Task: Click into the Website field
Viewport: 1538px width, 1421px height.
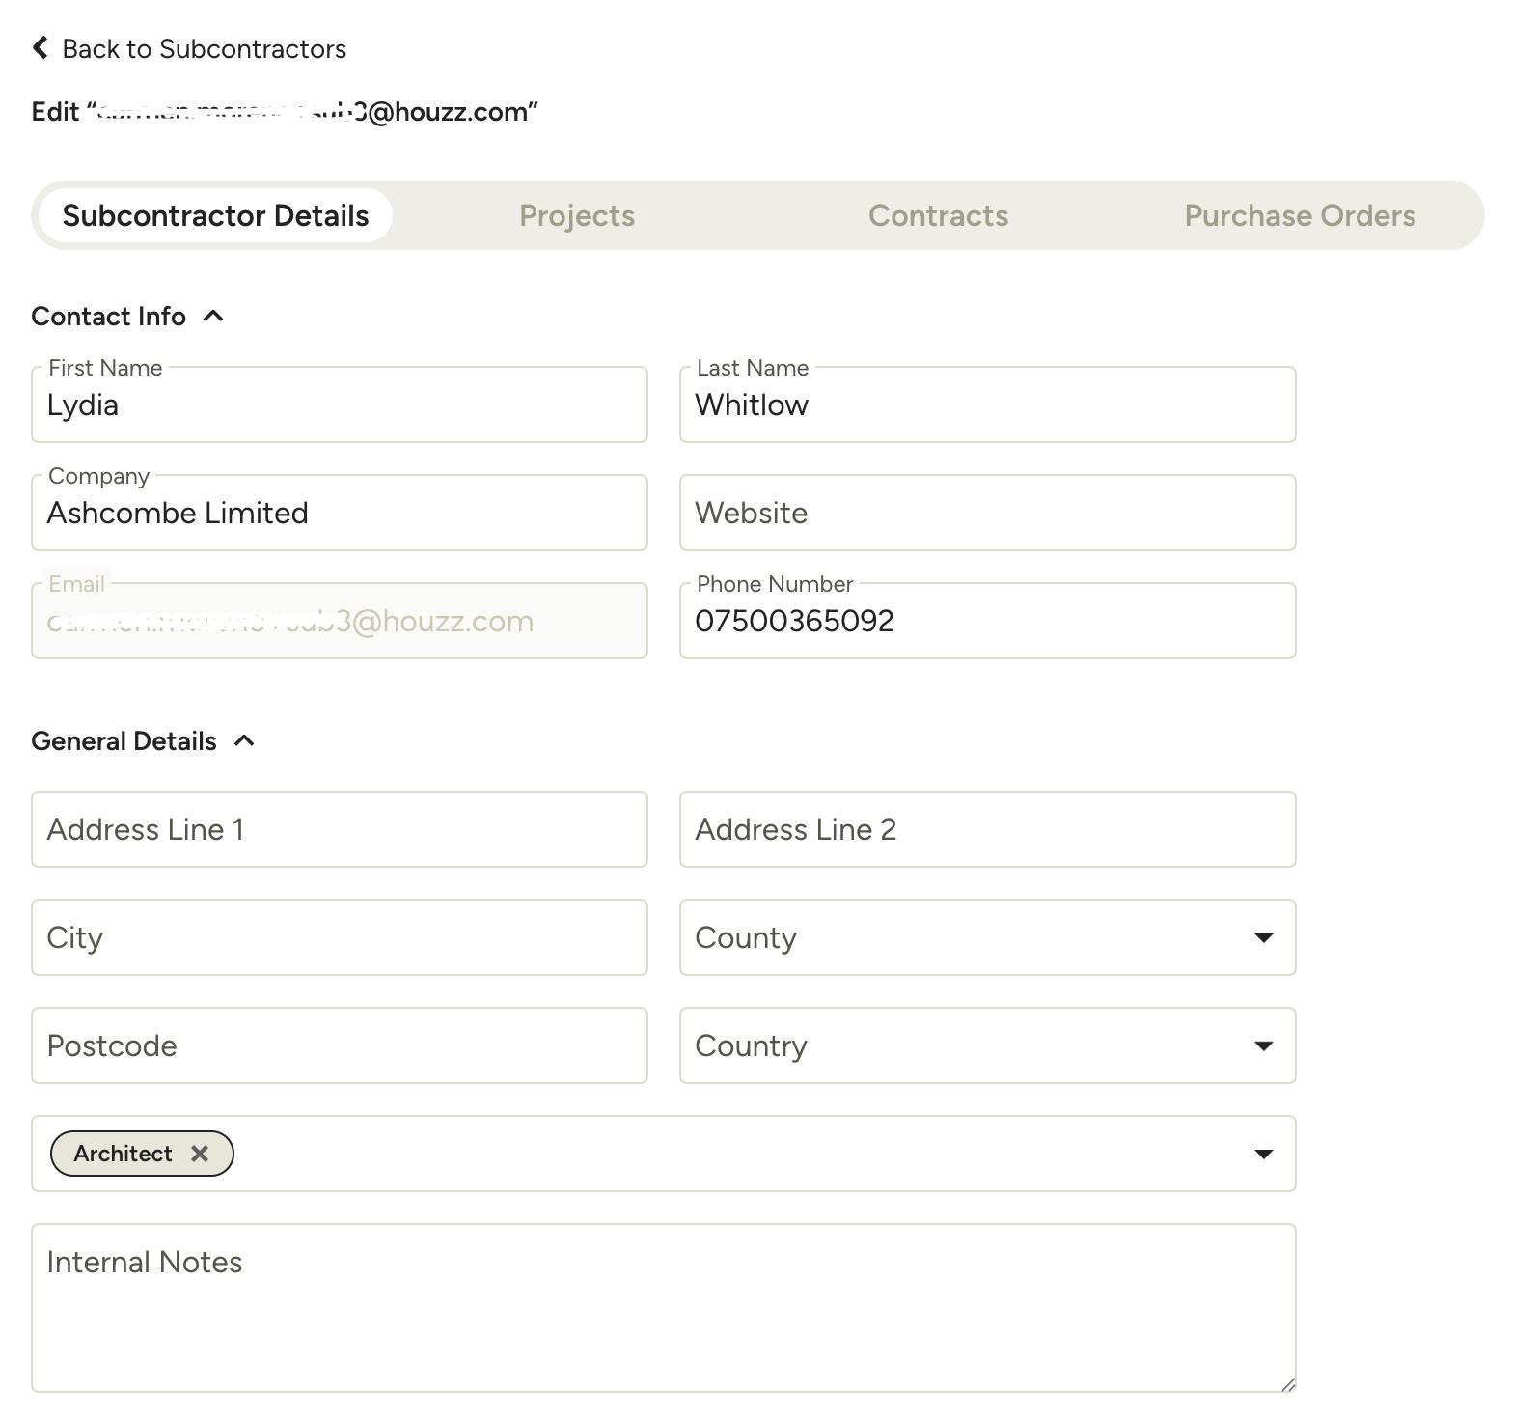Action: coord(987,513)
